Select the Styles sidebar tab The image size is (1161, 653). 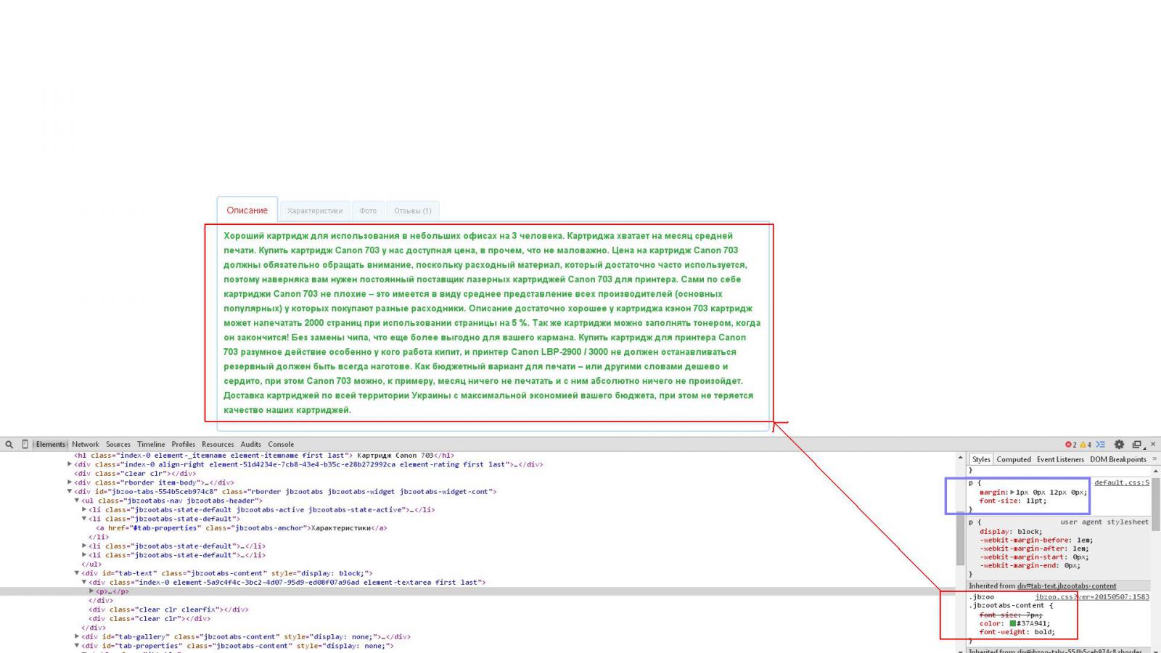point(981,459)
